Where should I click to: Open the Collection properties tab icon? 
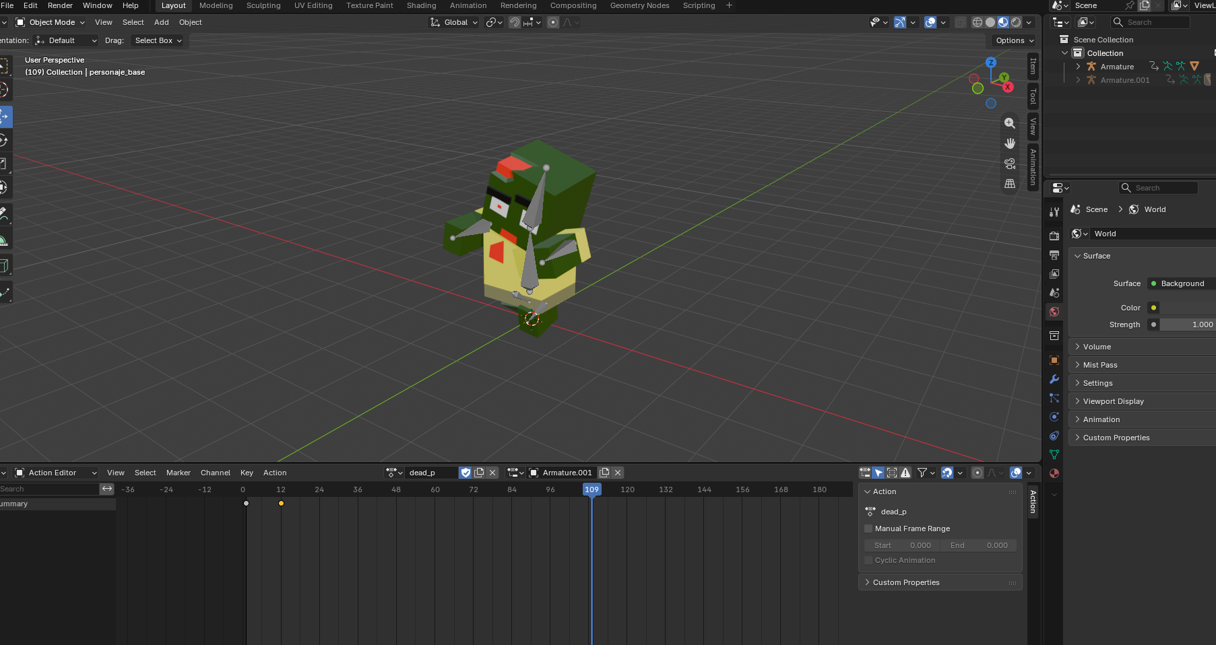[x=1054, y=335]
